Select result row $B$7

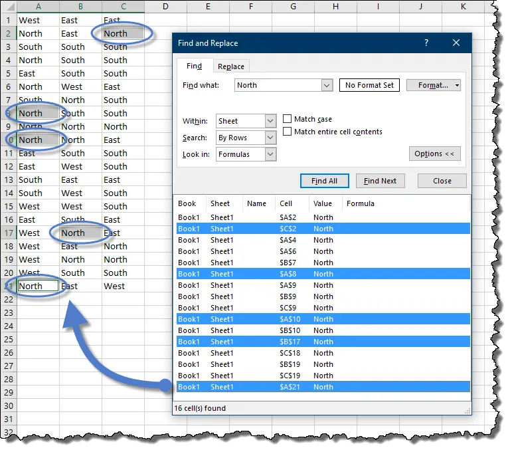coord(323,263)
